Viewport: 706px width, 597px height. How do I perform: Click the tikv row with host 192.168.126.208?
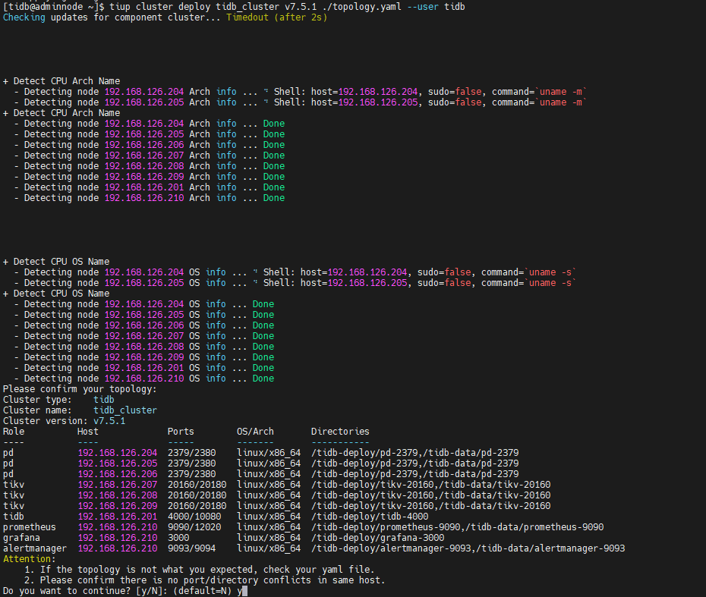pyautogui.click(x=117, y=495)
